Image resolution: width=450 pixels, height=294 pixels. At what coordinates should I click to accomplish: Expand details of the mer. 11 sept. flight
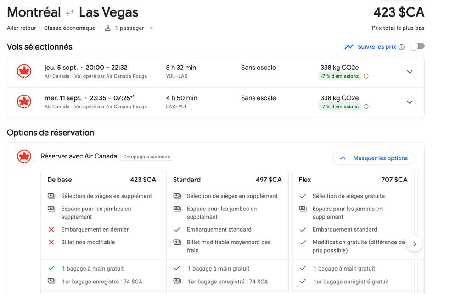pos(409,102)
